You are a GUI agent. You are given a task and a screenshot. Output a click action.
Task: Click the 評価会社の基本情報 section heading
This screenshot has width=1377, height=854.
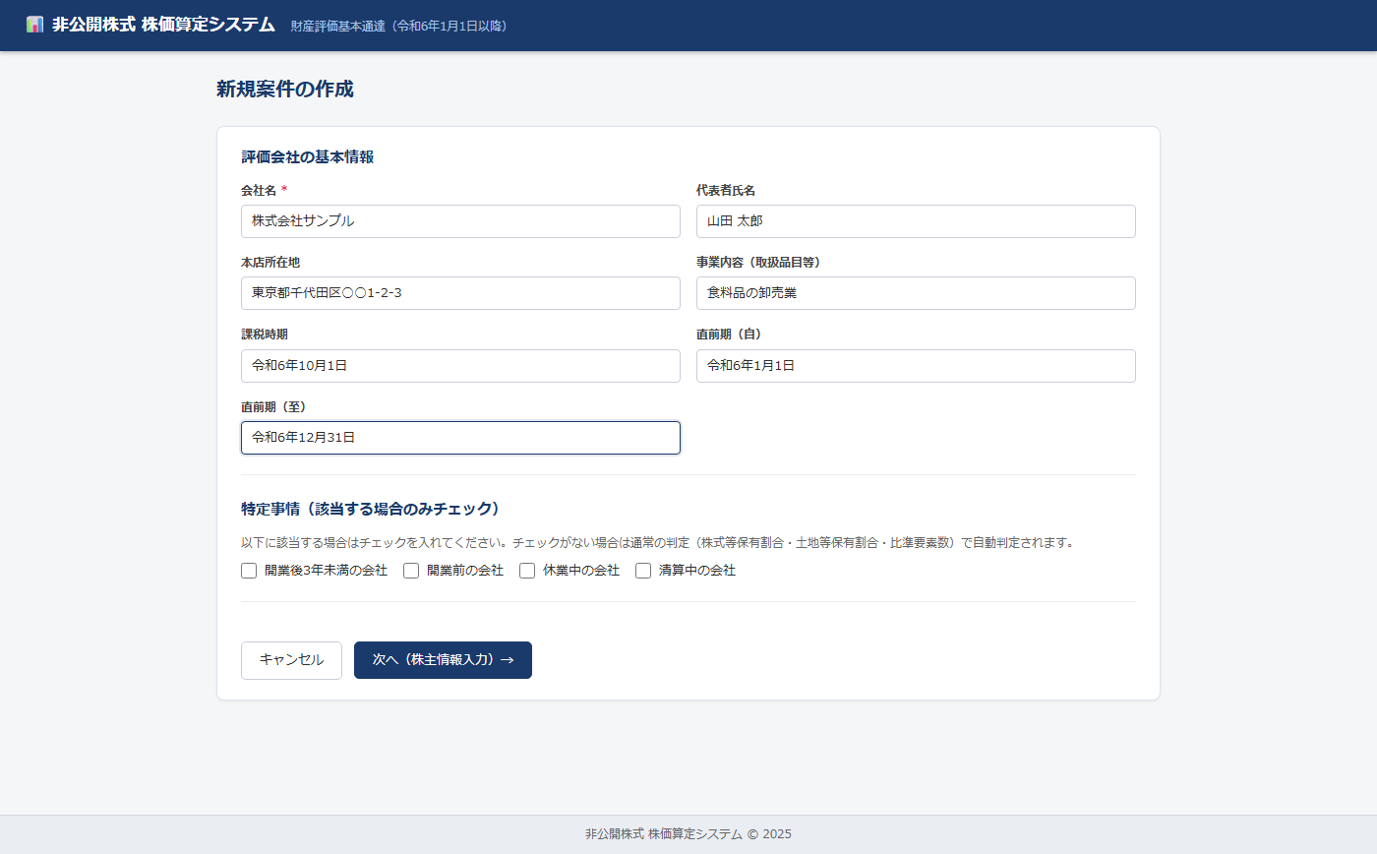click(307, 157)
